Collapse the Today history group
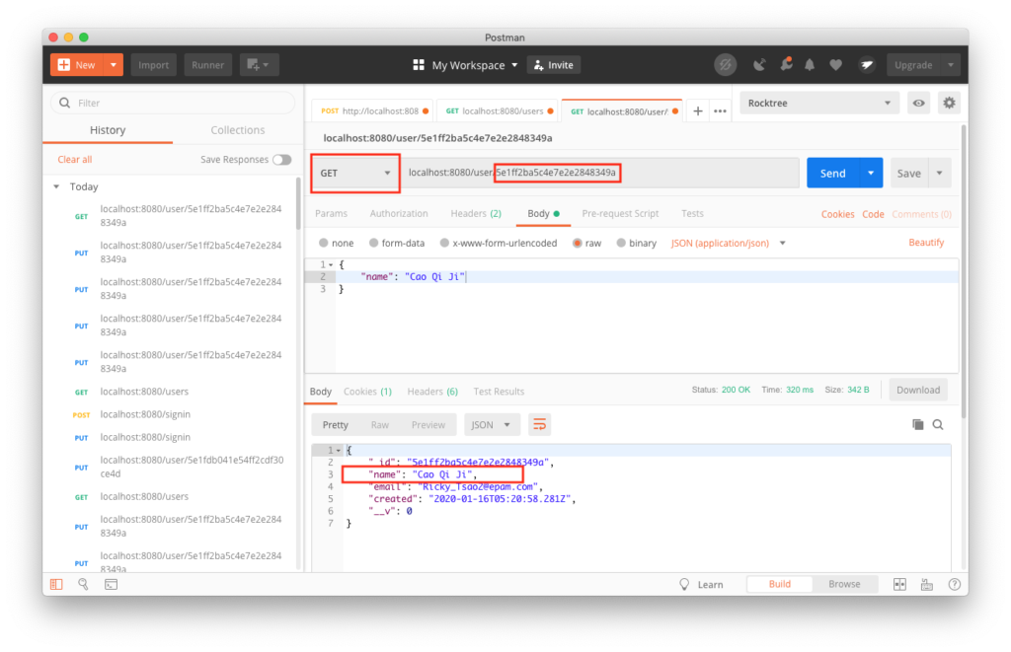 coord(56,186)
